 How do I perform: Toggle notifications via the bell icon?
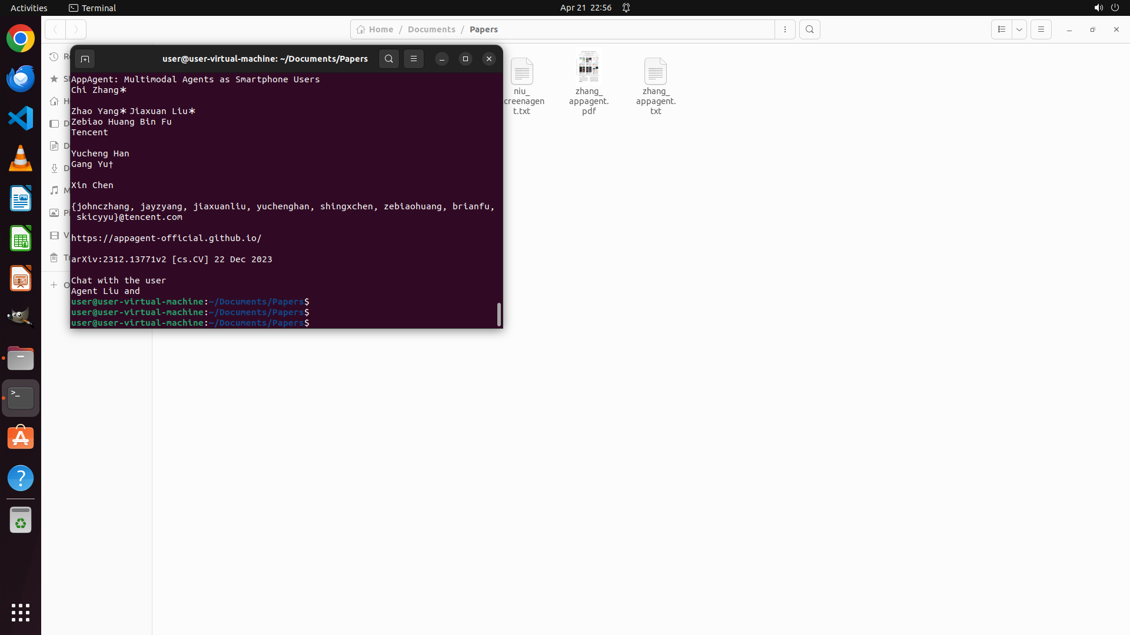pyautogui.click(x=626, y=8)
